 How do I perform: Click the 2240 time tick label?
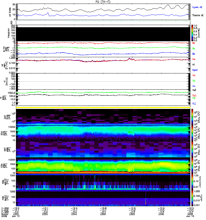click(74, 214)
